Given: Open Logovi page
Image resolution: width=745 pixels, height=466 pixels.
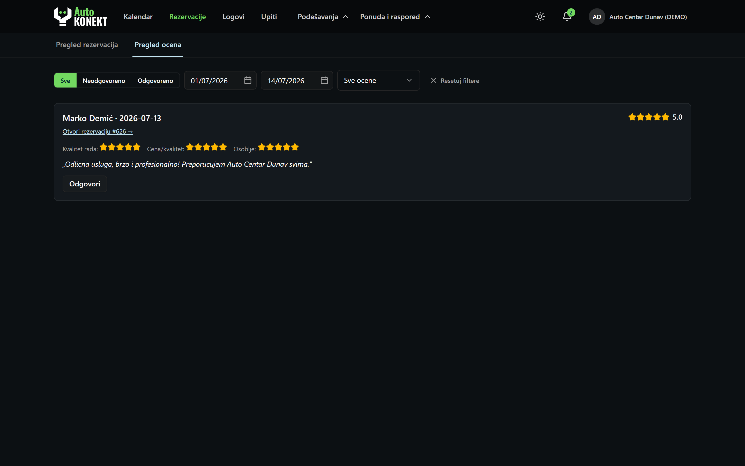Looking at the screenshot, I should [233, 17].
